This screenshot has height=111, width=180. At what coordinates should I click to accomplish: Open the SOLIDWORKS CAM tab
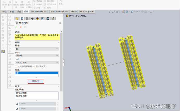pos(59,12)
